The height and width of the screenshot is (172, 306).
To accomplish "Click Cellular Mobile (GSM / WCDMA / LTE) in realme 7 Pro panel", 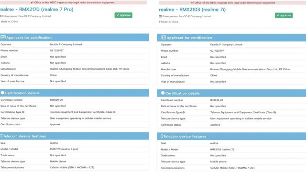I will coord(72,167).
